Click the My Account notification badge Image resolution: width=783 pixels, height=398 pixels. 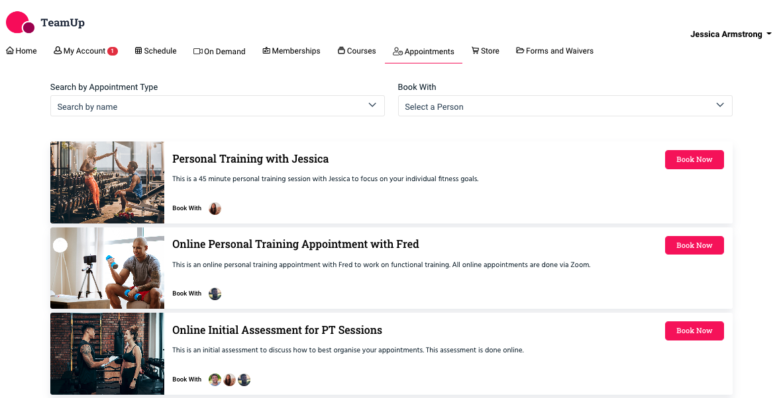click(x=113, y=51)
